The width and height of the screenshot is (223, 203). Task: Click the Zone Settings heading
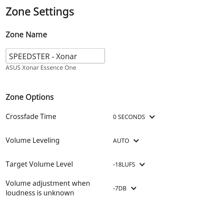tap(40, 12)
